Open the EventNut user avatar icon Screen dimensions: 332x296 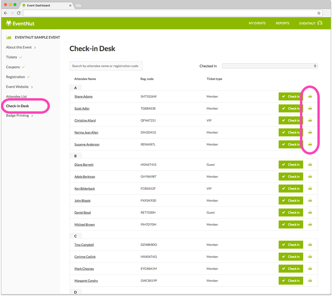(320, 23)
